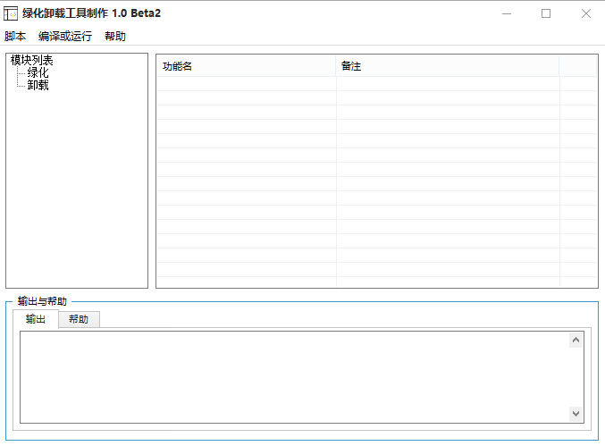The height and width of the screenshot is (446, 605).
Task: Click the output box scroll up arrow
Action: (x=576, y=340)
